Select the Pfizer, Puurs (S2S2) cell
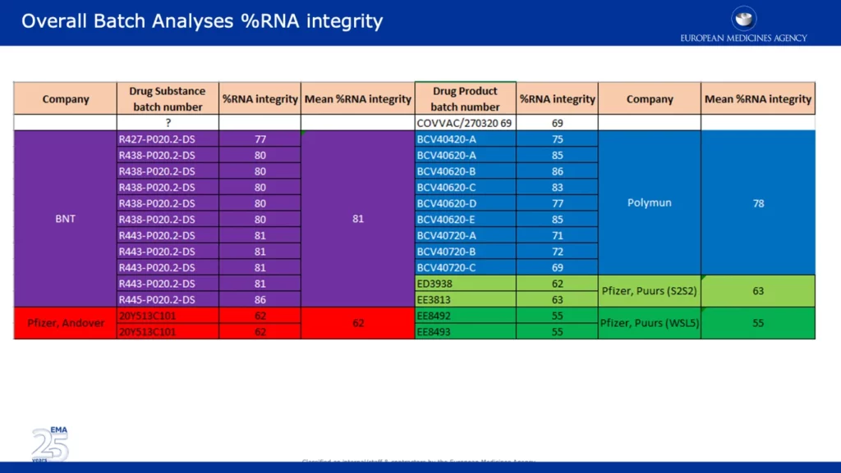Screen dimensions: 841x473 (649, 291)
